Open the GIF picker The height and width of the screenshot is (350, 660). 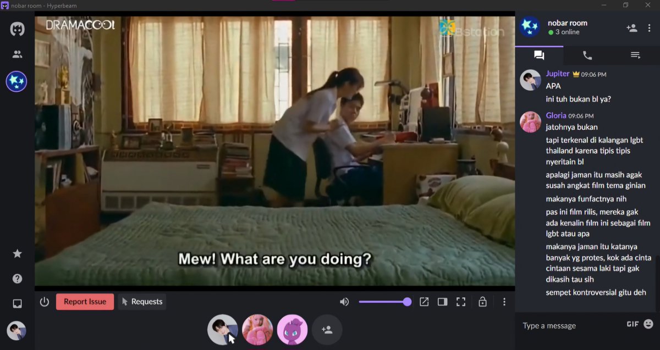pyautogui.click(x=632, y=324)
